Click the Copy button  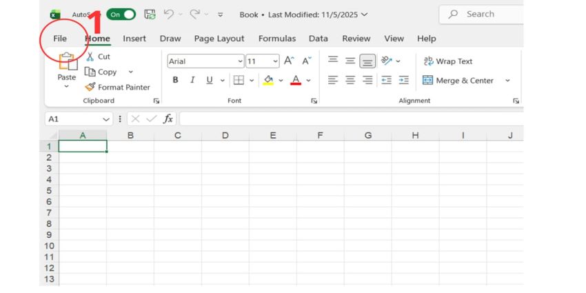point(101,72)
